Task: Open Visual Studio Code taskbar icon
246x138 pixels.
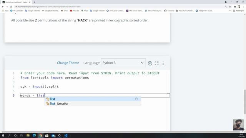Action: pyautogui.click(x=66, y=135)
